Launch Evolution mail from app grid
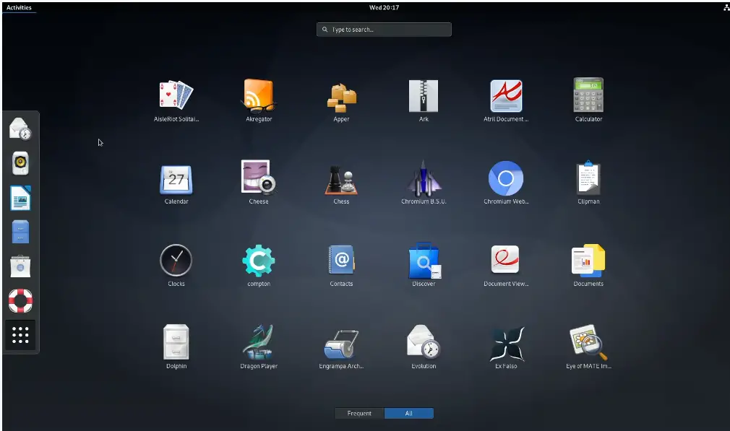The width and height of the screenshot is (730, 431). (424, 341)
